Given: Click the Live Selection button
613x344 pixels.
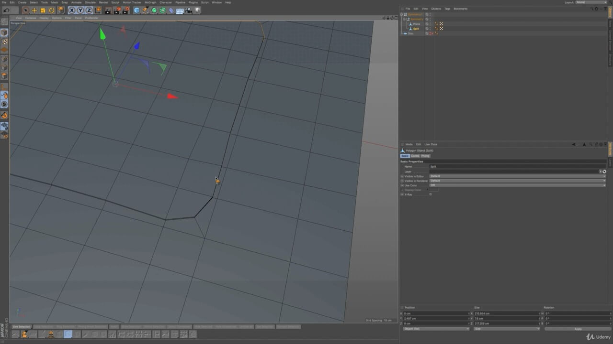Looking at the screenshot, I should [x=22, y=327].
